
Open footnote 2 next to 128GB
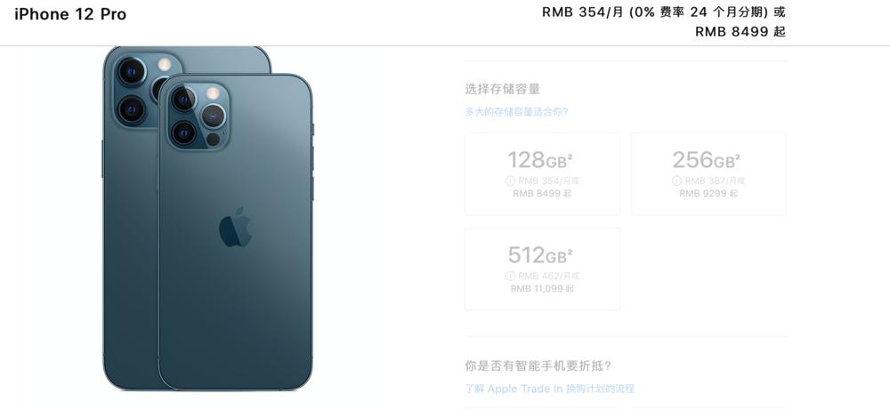point(570,156)
